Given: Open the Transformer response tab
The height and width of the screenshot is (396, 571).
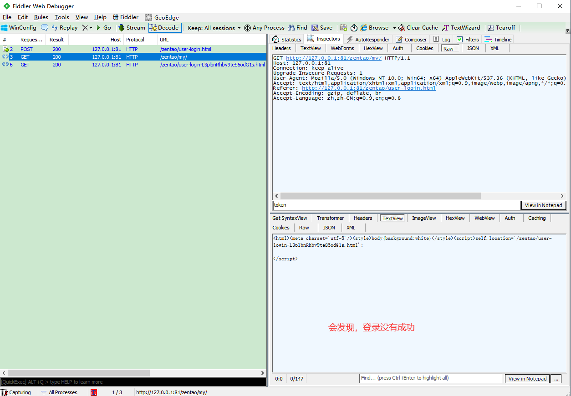Looking at the screenshot, I should pos(330,218).
